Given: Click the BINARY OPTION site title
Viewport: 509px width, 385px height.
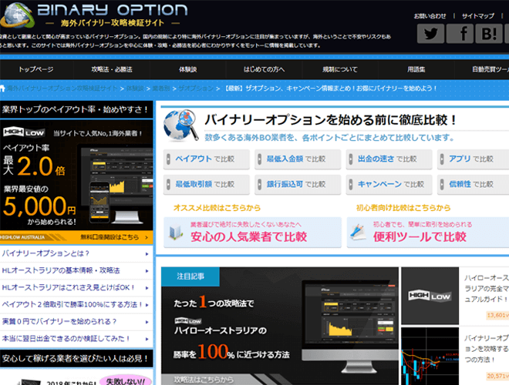Looking at the screenshot, I should (113, 10).
